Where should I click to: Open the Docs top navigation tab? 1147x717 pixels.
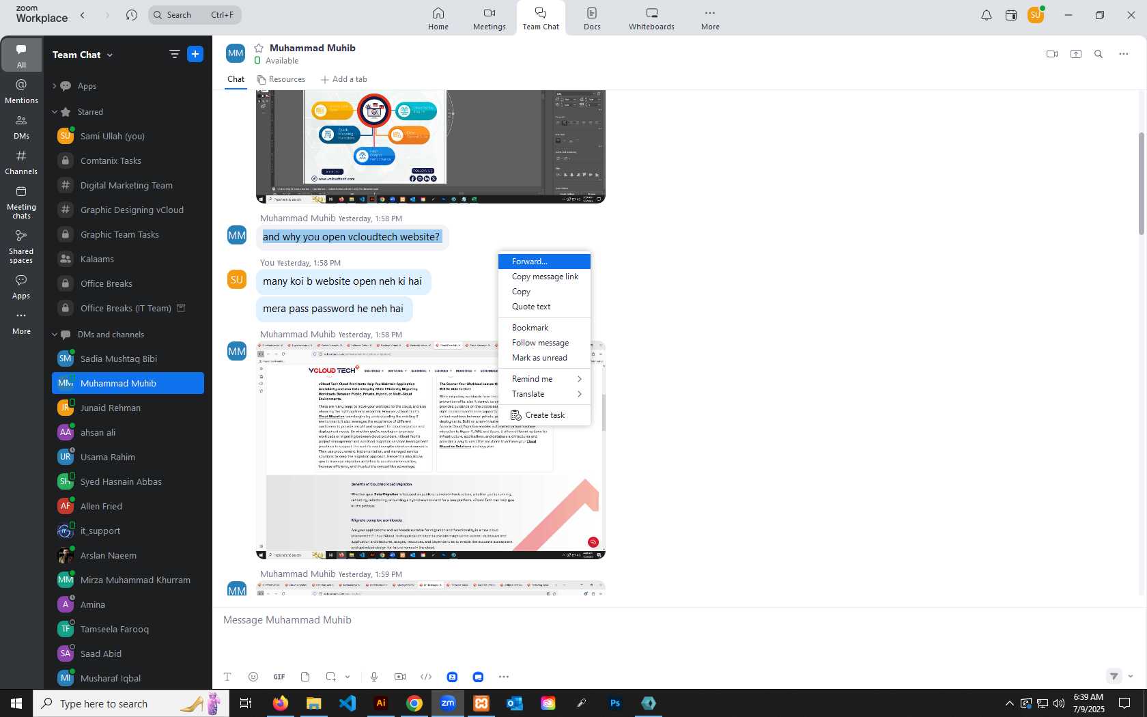(x=592, y=18)
